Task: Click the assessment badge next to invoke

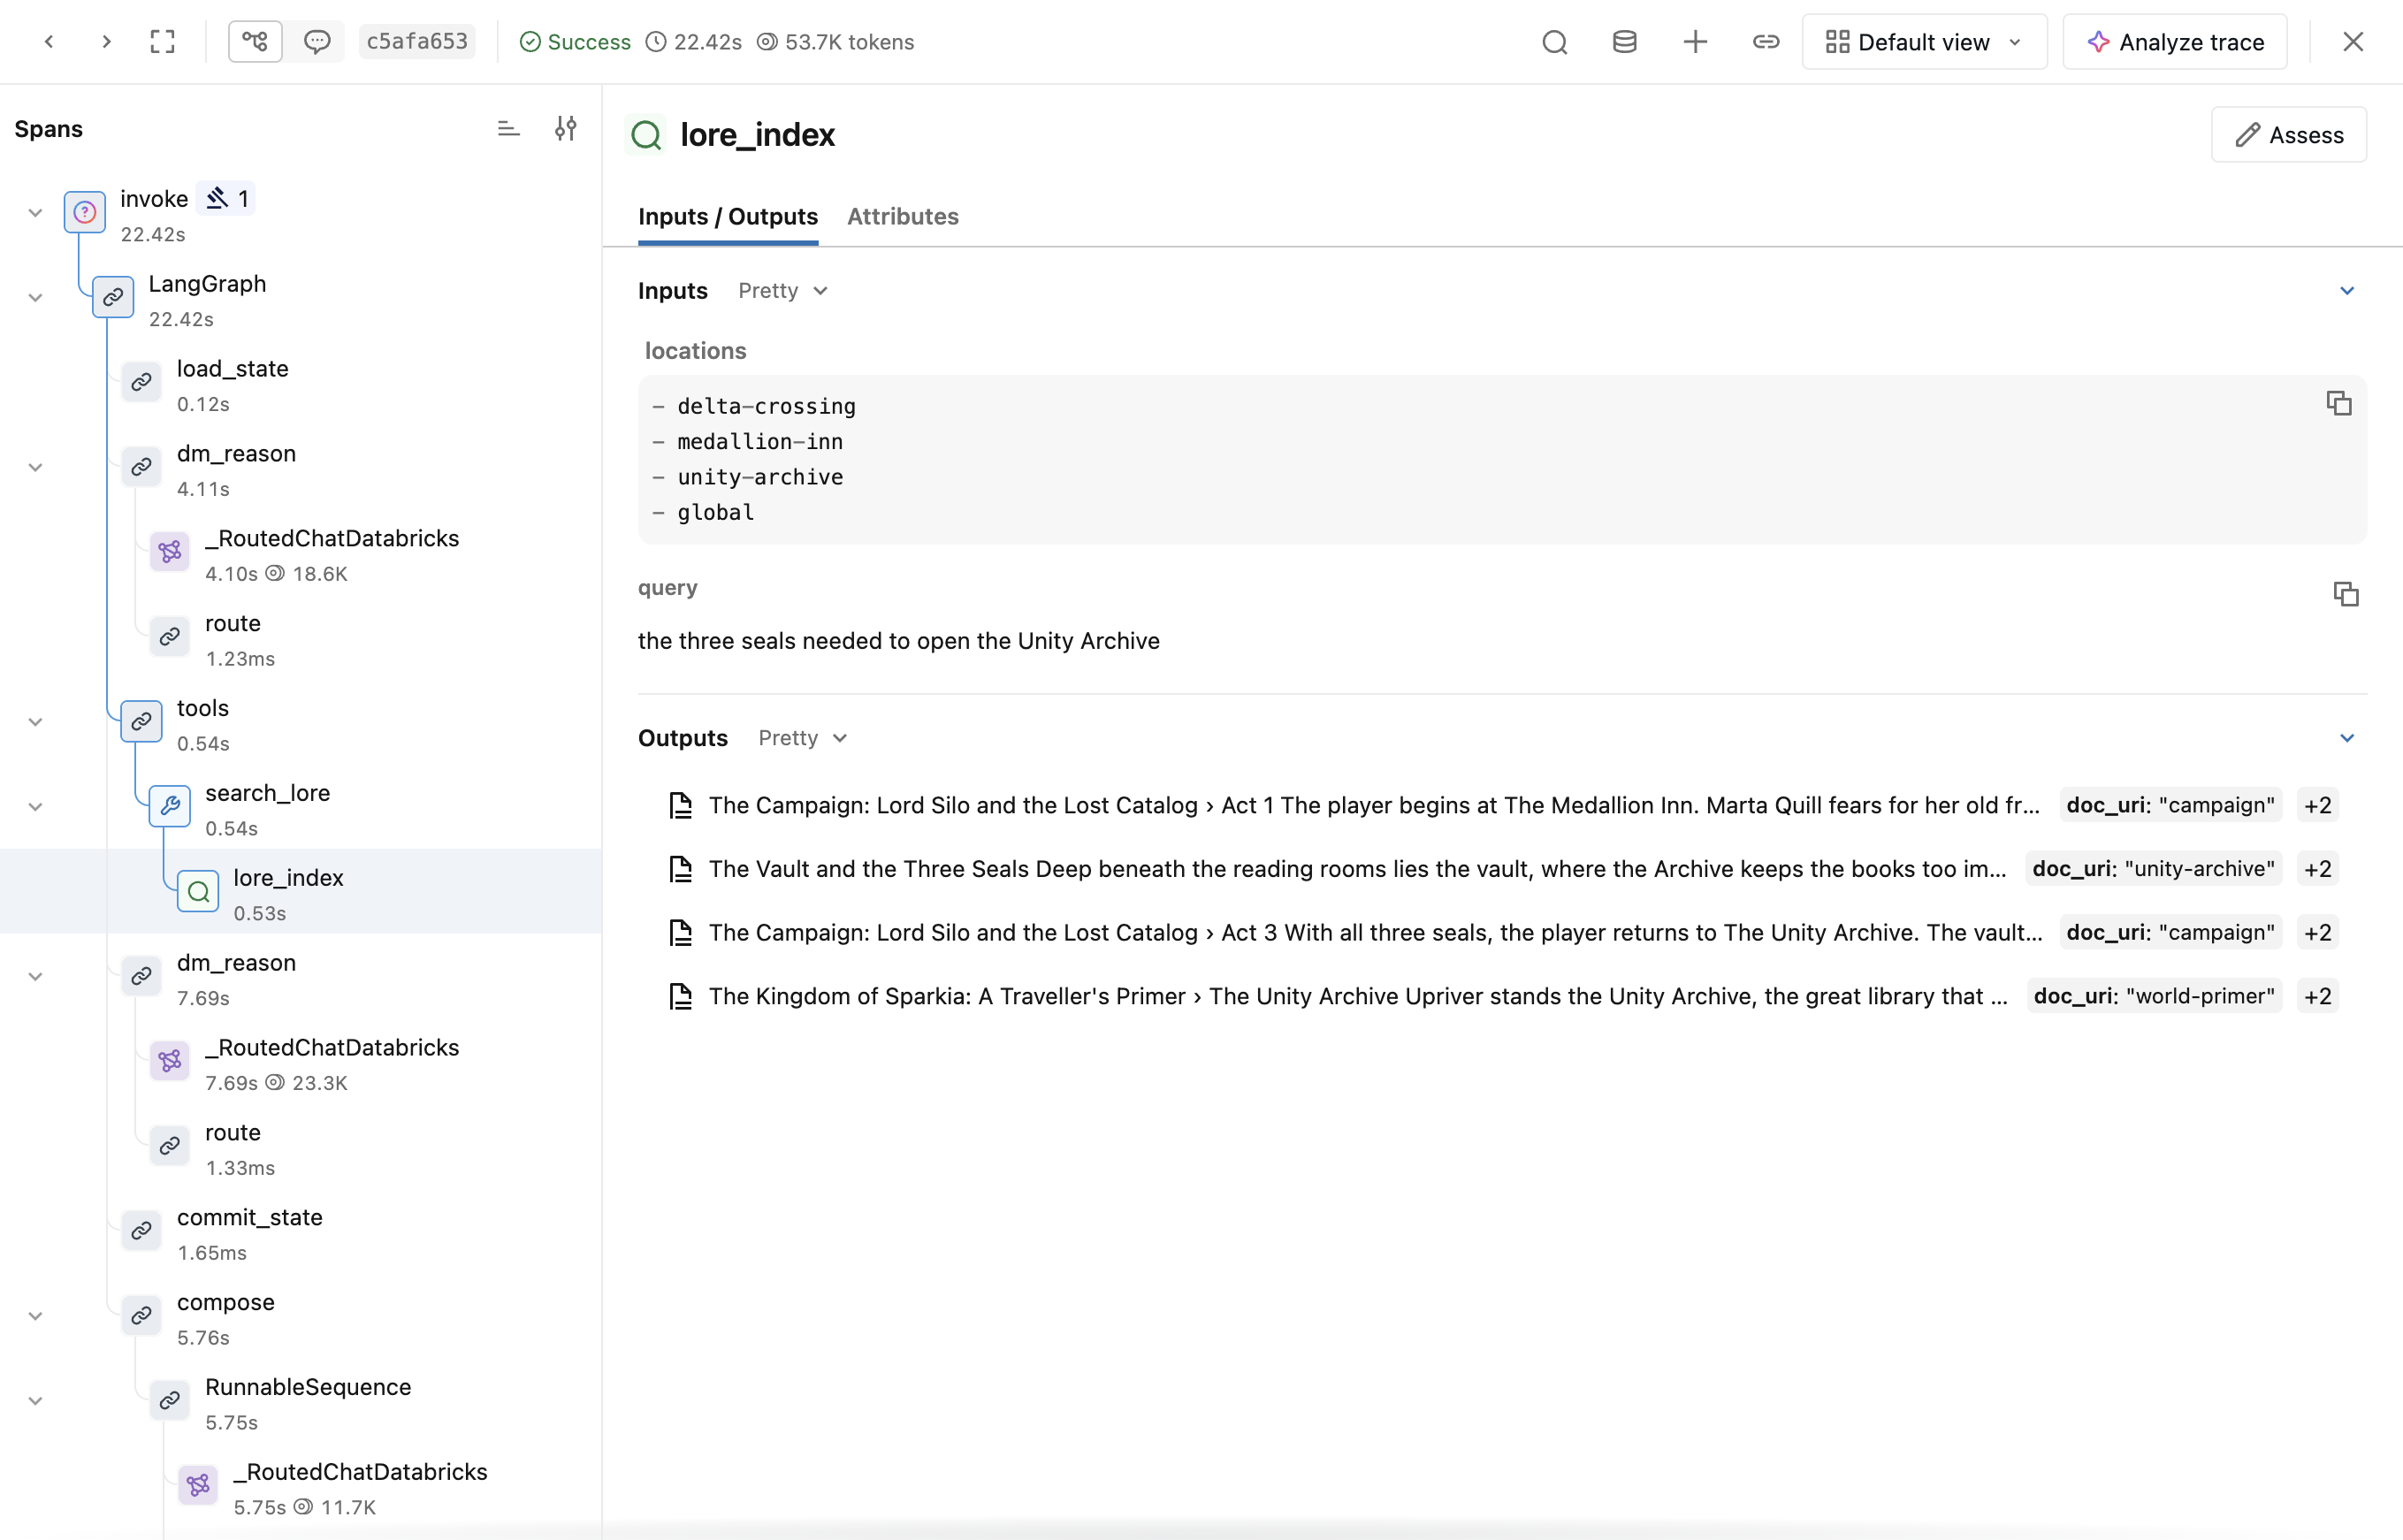Action: click(x=226, y=198)
